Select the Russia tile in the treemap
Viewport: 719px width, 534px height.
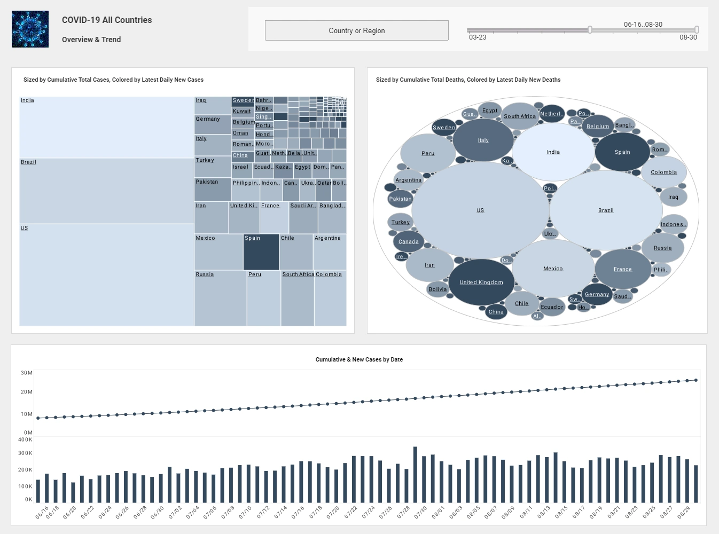click(x=220, y=299)
